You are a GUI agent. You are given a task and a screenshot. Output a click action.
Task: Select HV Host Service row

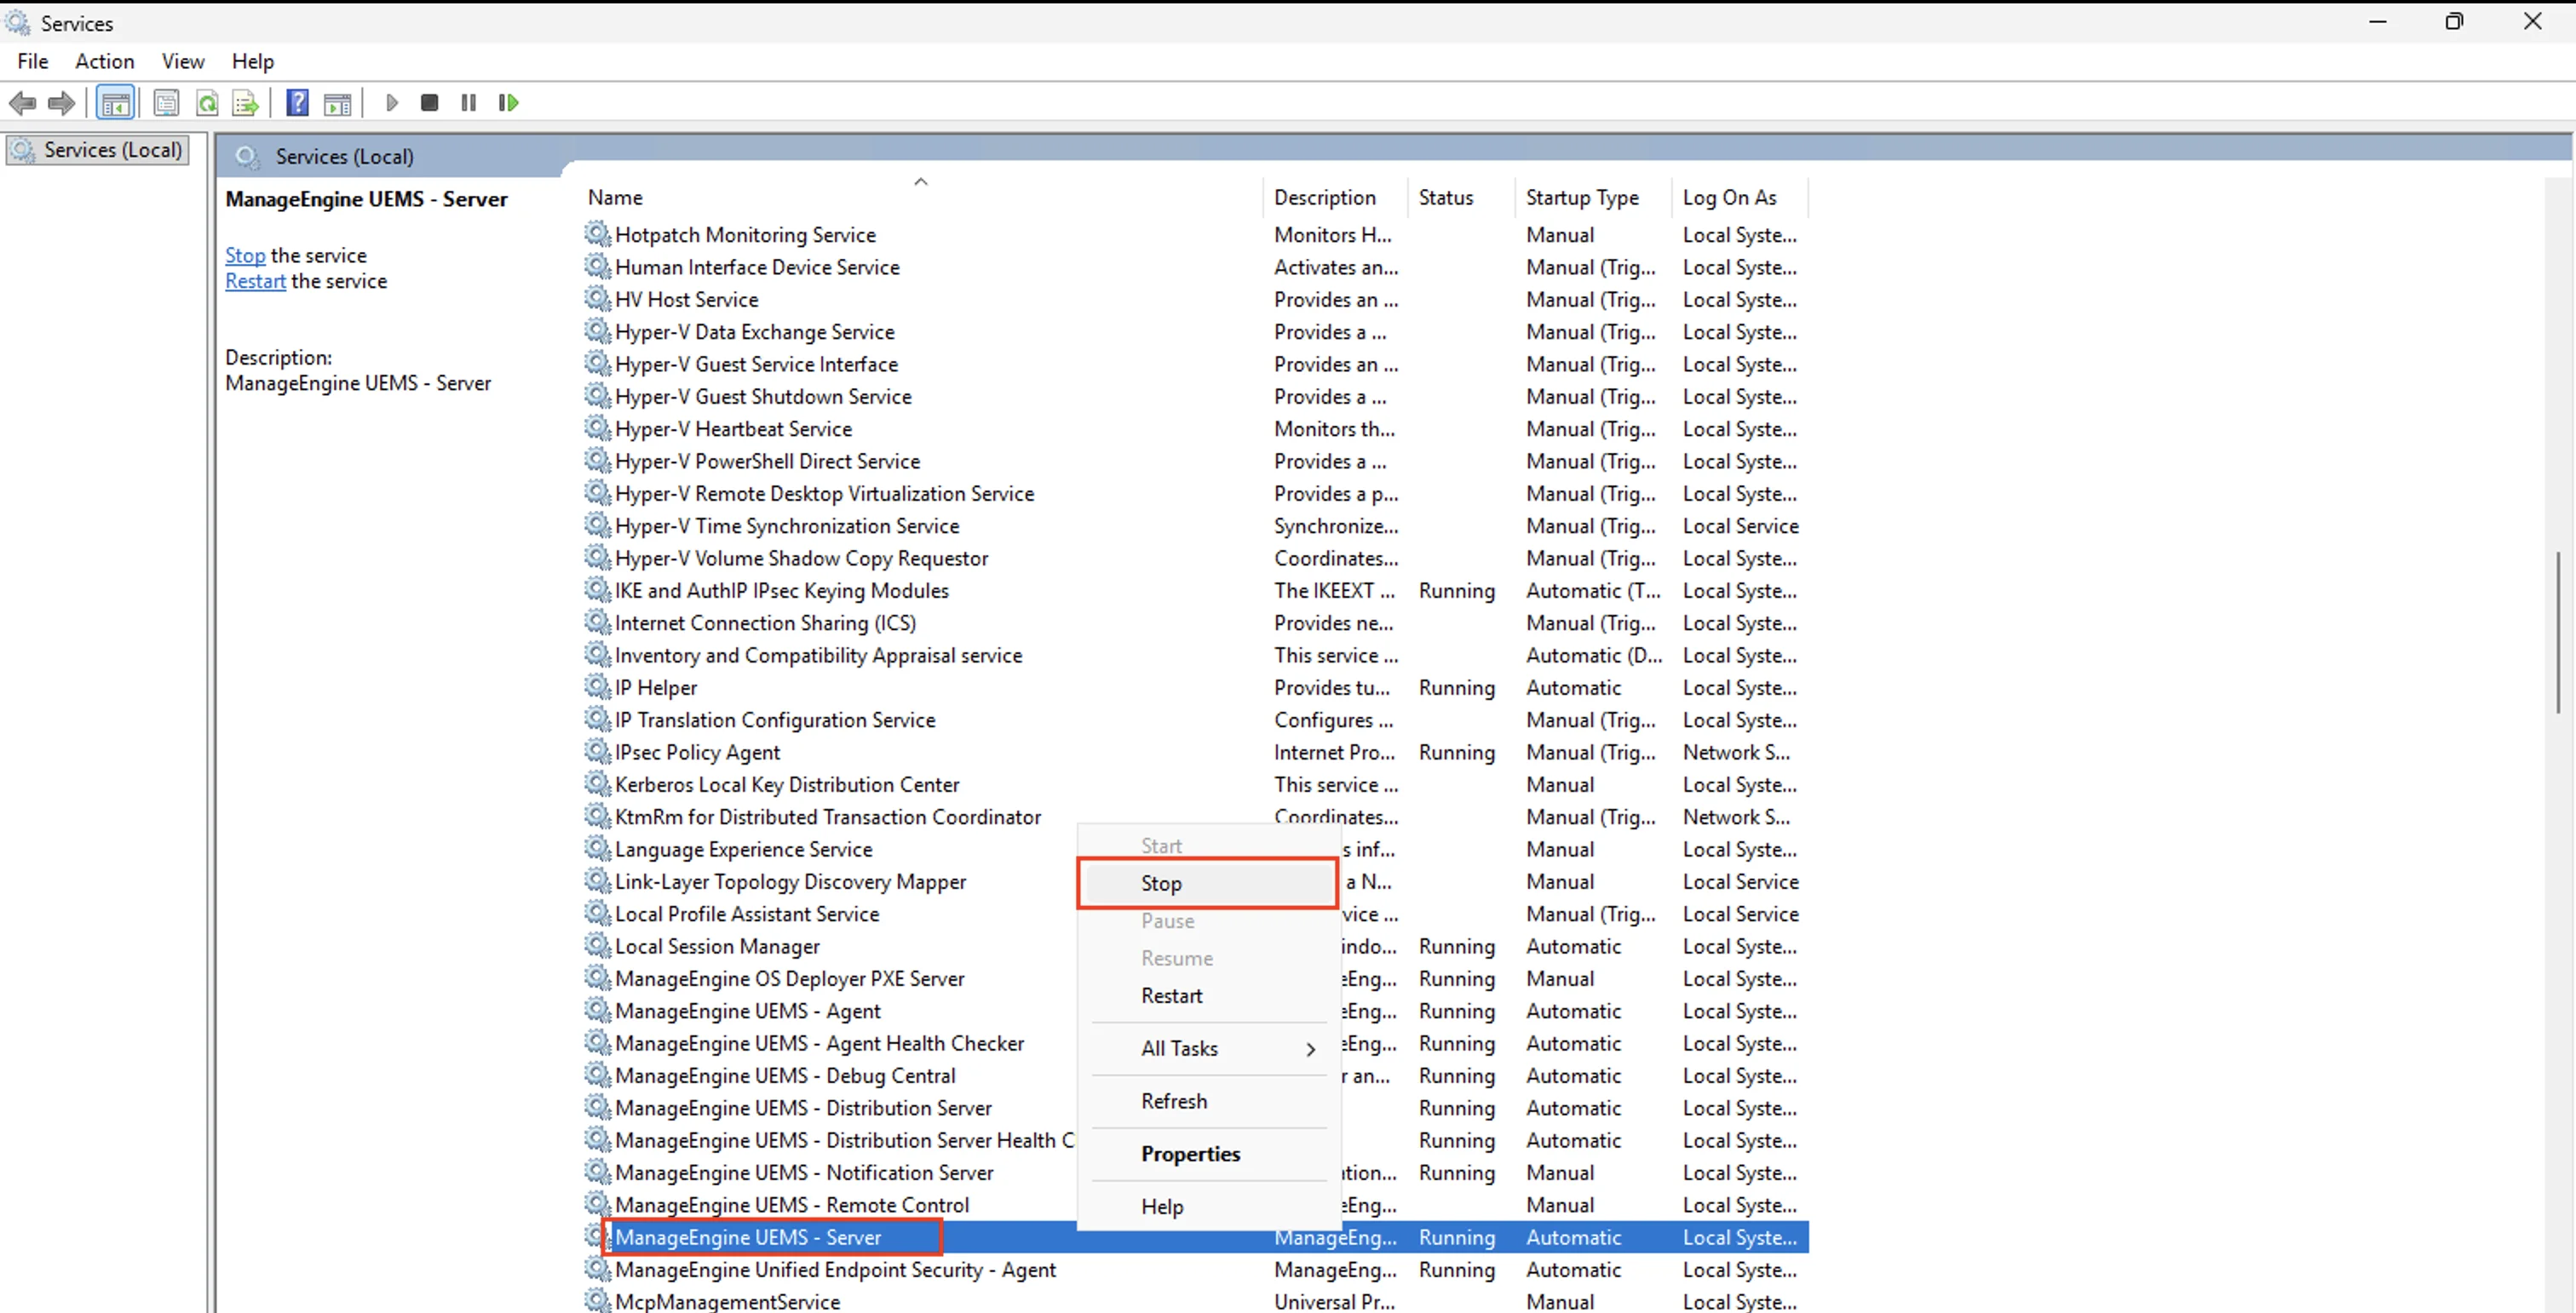[1196, 299]
